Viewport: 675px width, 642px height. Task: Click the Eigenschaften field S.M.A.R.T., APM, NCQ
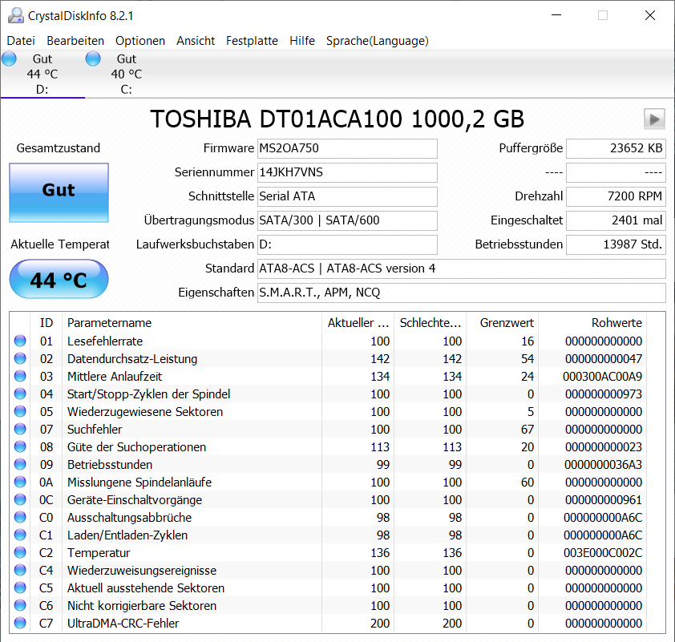pos(462,293)
